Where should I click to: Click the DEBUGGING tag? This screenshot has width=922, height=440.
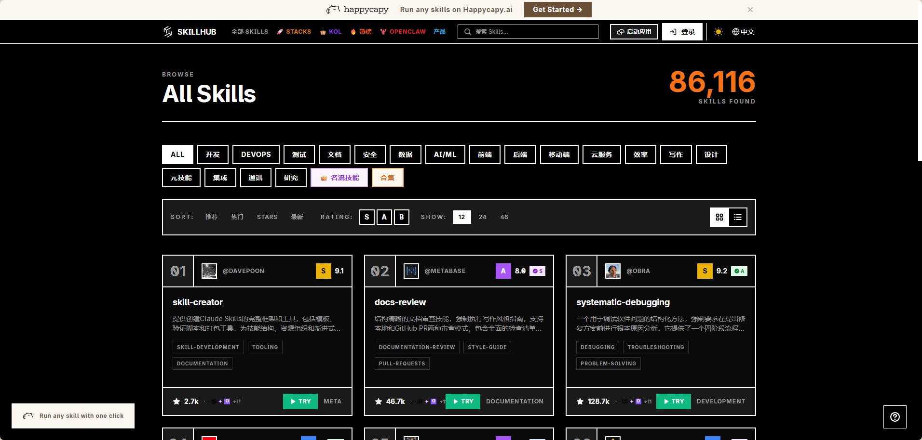click(x=597, y=347)
